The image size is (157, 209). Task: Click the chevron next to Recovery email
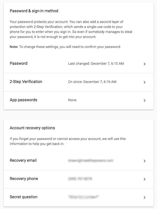click(145, 161)
